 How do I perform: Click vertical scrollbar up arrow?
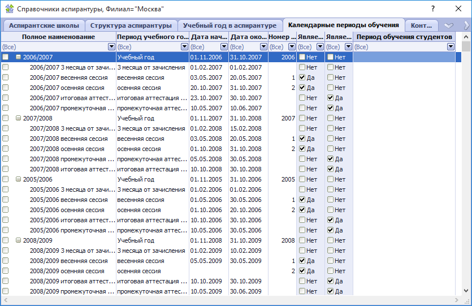(x=466, y=37)
